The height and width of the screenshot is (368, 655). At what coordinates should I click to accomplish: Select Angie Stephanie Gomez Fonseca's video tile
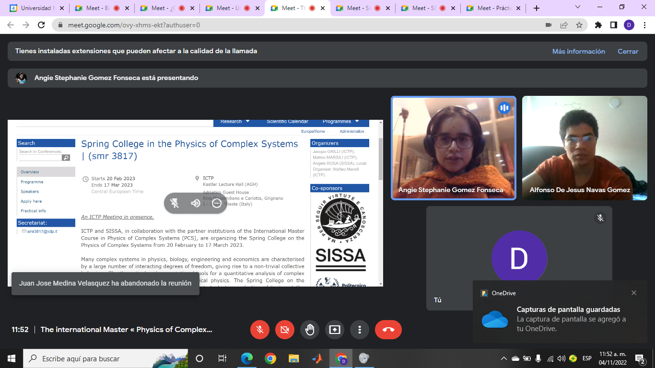[453, 148]
